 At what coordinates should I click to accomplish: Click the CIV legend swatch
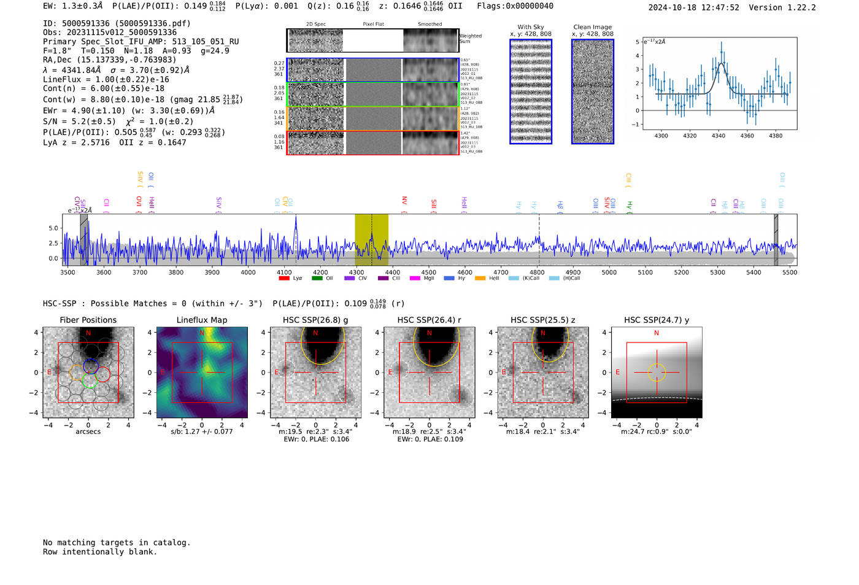coord(350,278)
